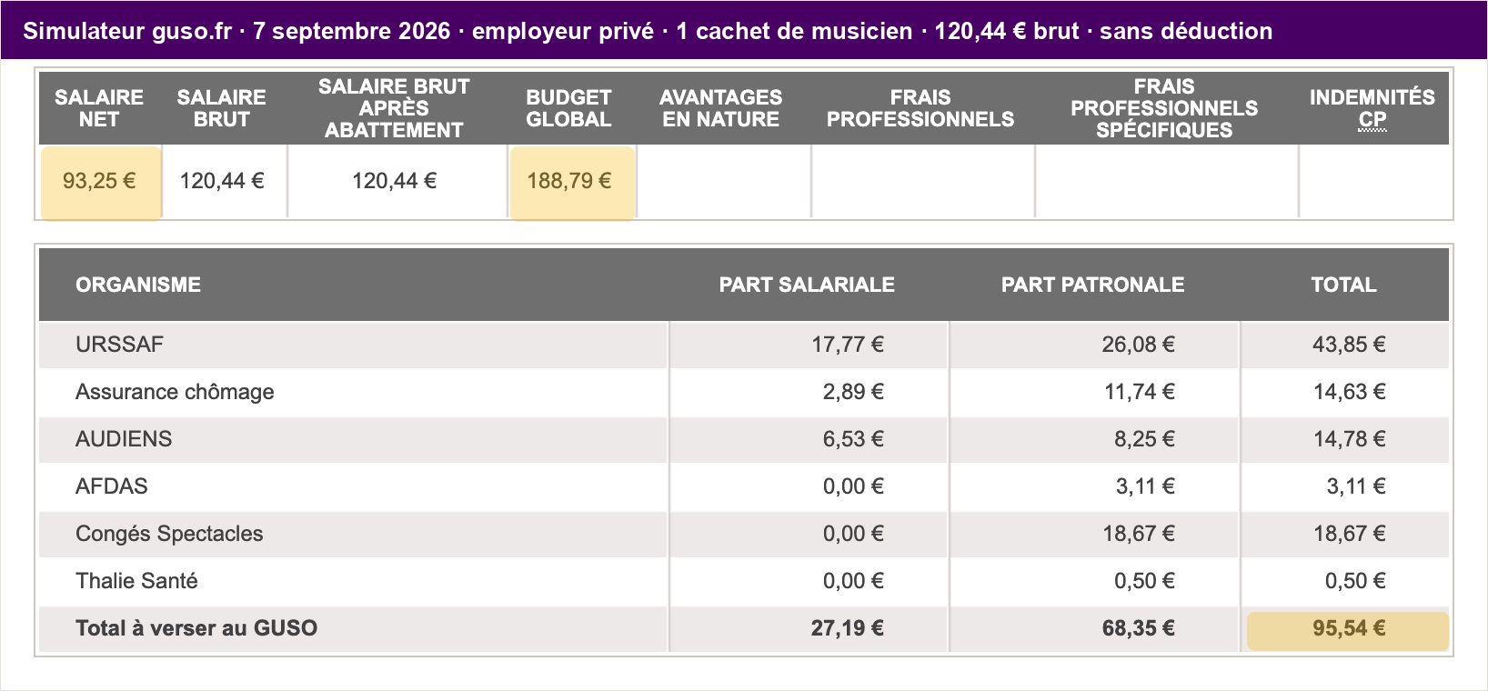This screenshot has height=691, width=1488.
Task: Click the 'ORGANISME' column header
Action: (138, 285)
